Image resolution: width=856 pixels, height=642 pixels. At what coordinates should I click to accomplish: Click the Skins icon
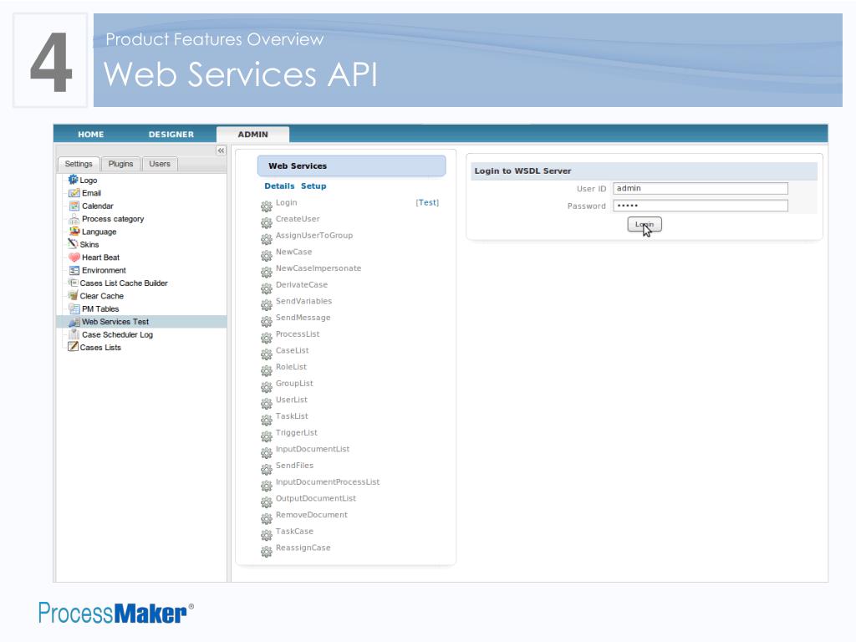coord(73,244)
